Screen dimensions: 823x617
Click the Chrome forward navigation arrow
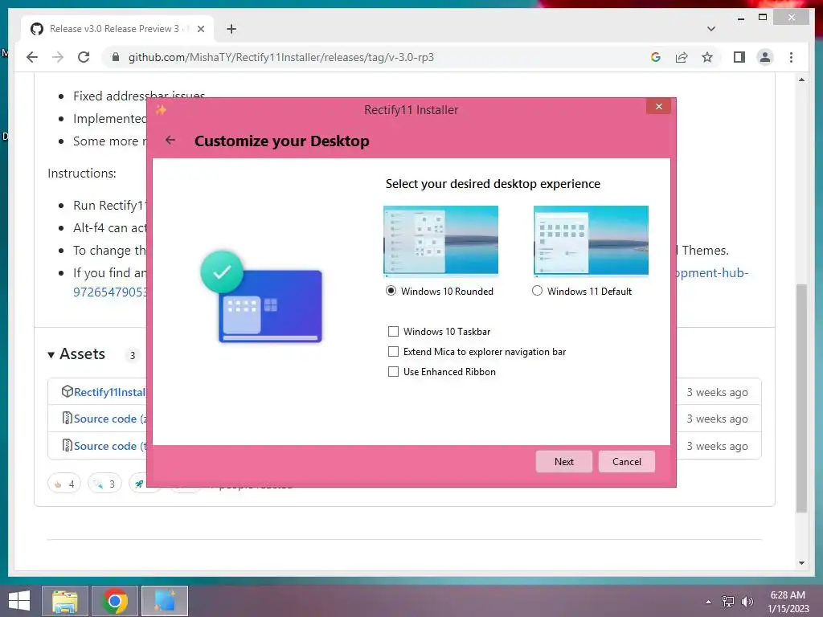[58, 57]
